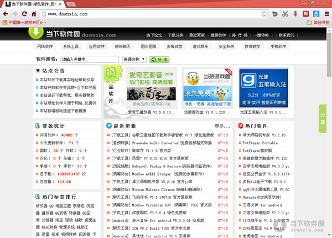The height and width of the screenshot is (238, 332).
Task: Select the 安全相关 category
Action: point(226,46)
